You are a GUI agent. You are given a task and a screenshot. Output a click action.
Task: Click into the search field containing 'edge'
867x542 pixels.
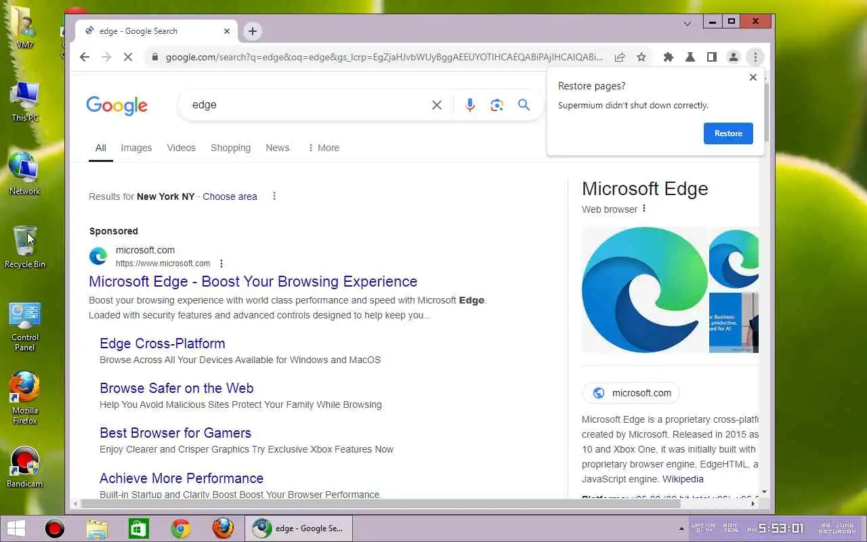pos(305,105)
